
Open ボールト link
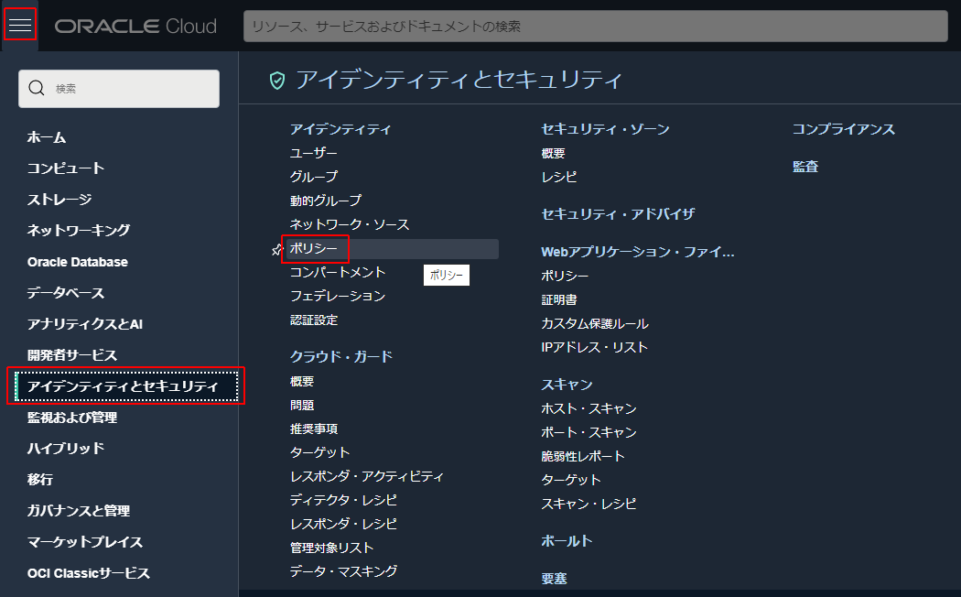coord(567,541)
